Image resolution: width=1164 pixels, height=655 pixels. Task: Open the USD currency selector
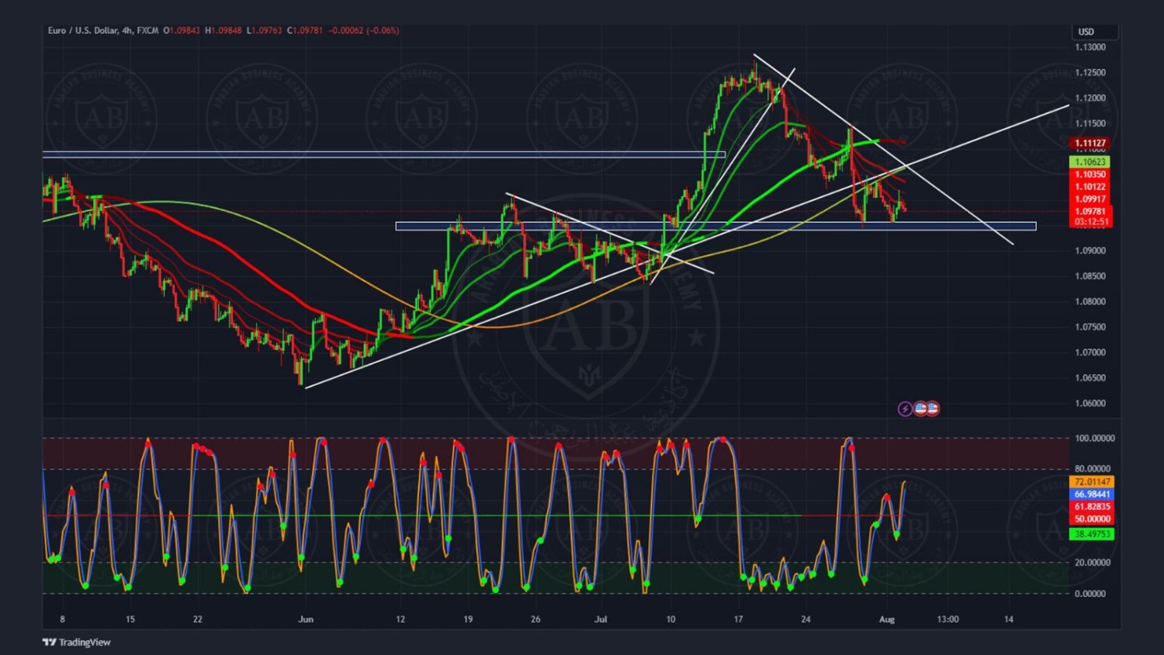click(1094, 32)
